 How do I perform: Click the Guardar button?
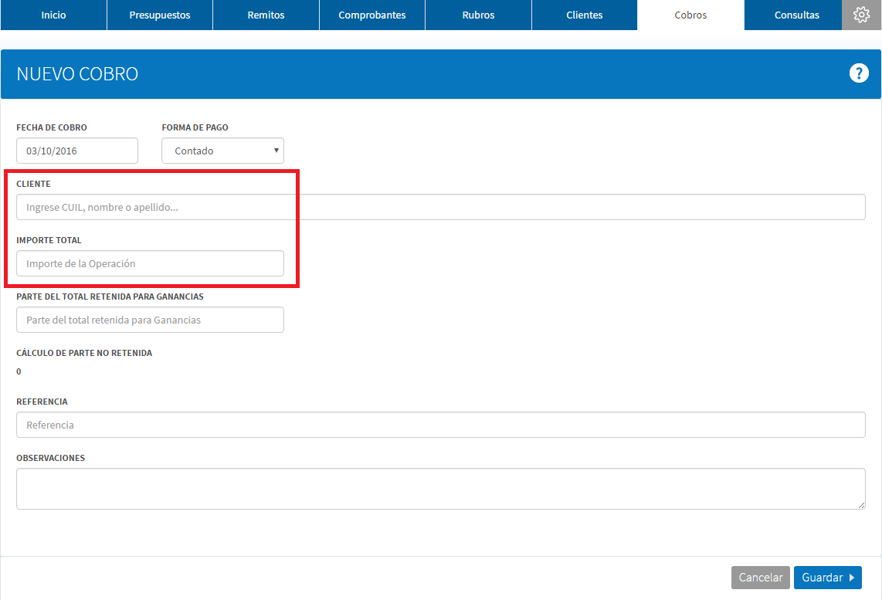[x=827, y=578]
